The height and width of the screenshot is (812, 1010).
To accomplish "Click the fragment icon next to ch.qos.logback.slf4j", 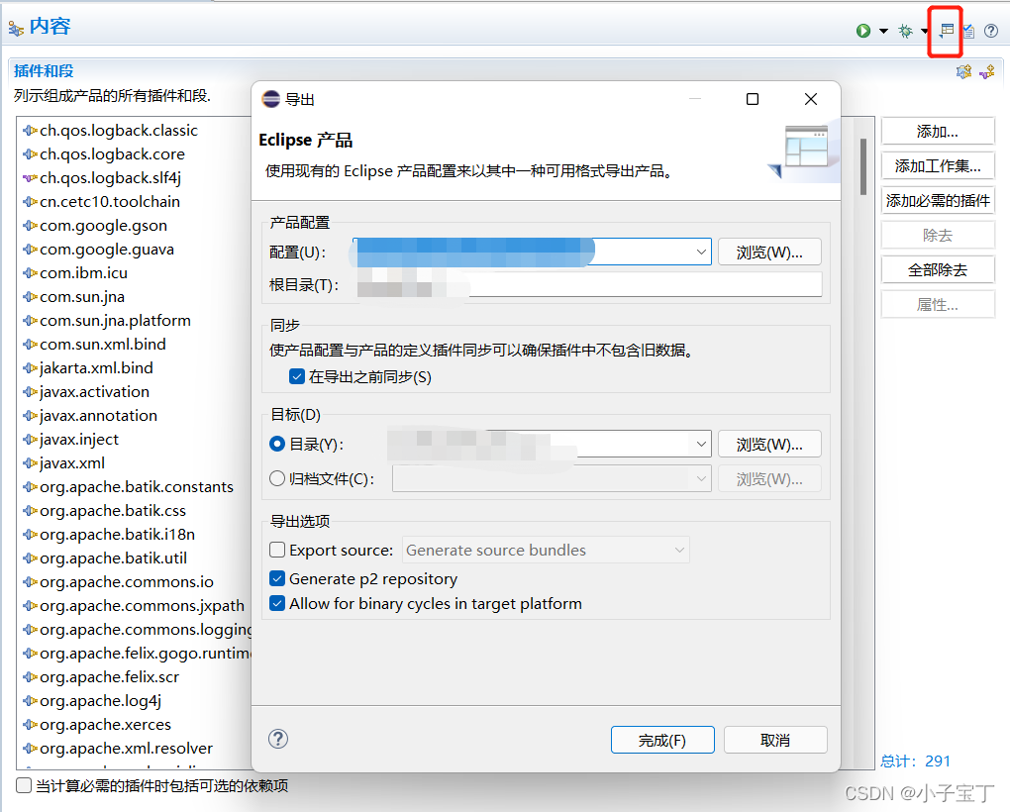I will point(31,177).
